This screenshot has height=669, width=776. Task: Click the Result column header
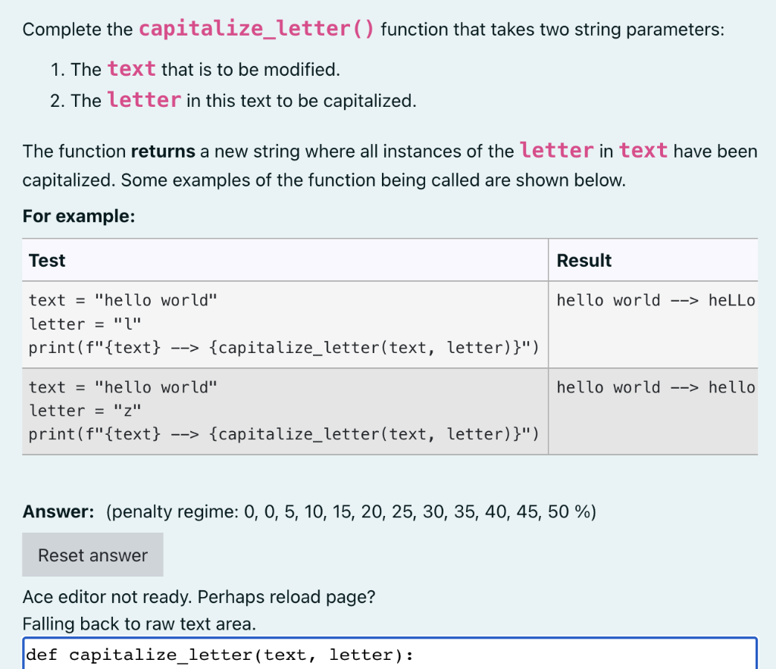point(584,260)
